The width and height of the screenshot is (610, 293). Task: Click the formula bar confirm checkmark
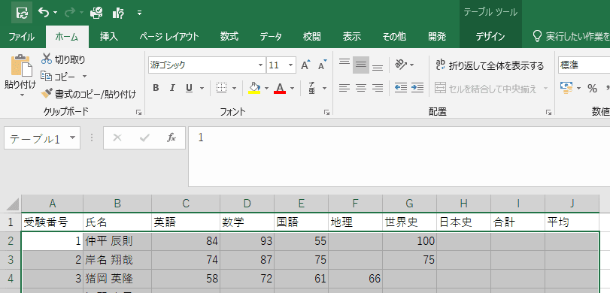(x=144, y=137)
